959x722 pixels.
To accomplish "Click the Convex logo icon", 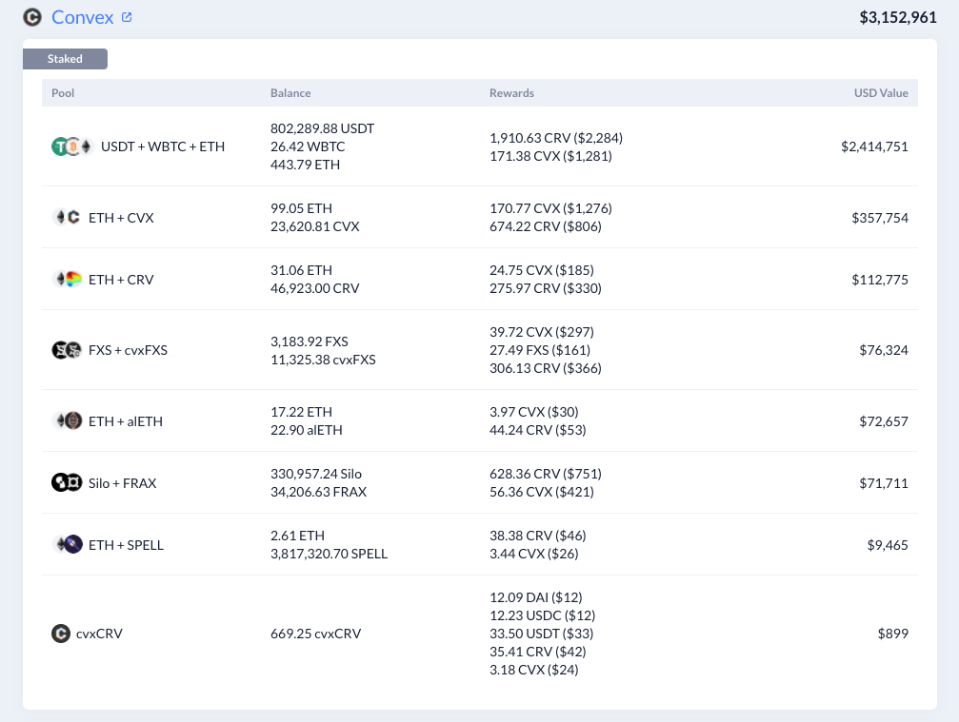I will coord(32,17).
